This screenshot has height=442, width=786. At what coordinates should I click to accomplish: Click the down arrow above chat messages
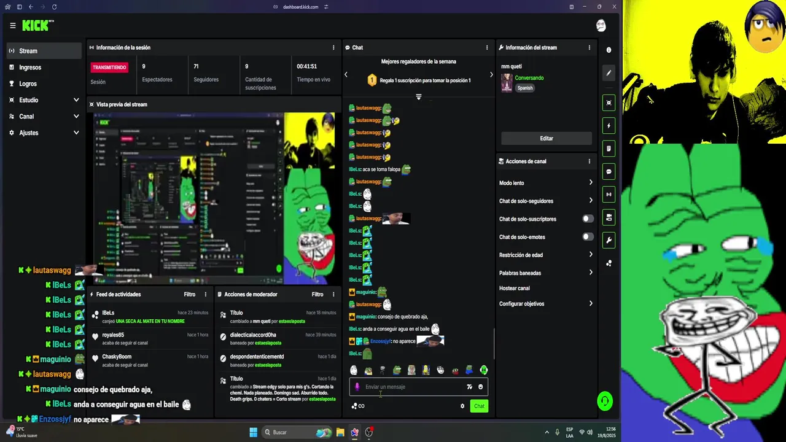click(x=418, y=97)
